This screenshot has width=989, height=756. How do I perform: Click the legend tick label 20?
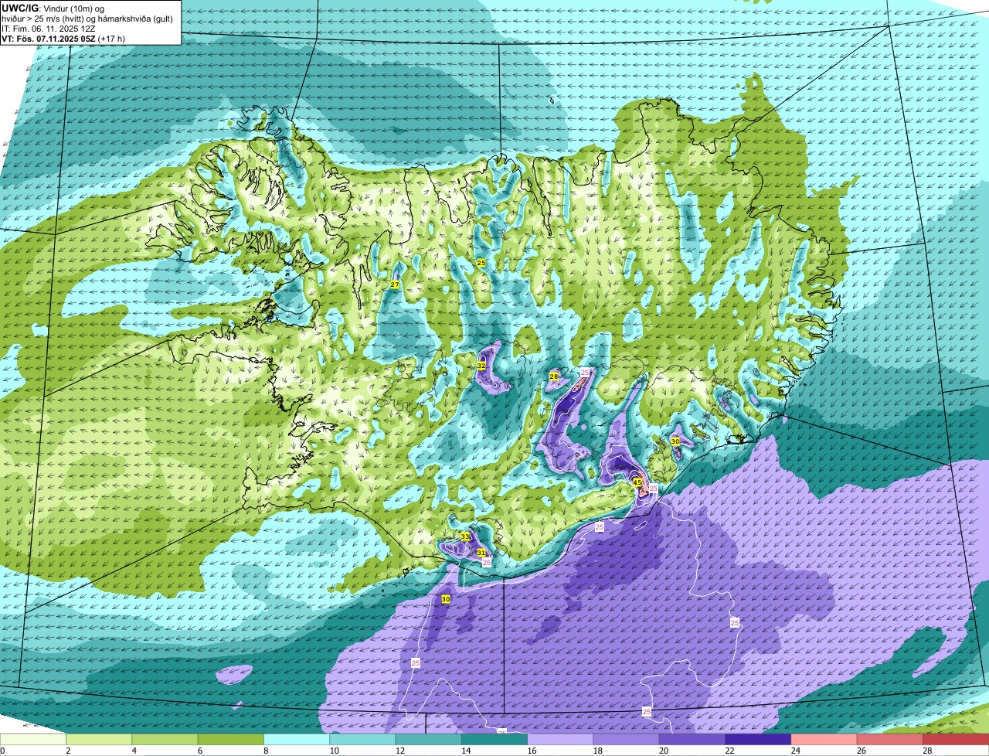(x=663, y=751)
